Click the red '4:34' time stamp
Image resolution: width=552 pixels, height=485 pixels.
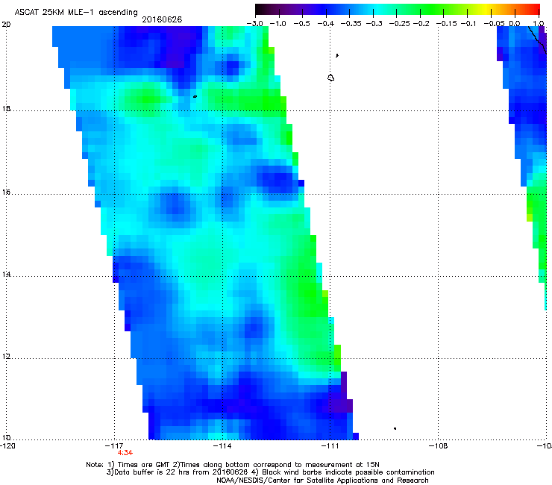tap(125, 453)
